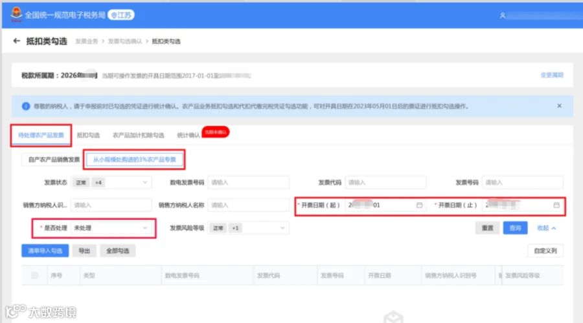Screen dimensions: 583x323
Task: Click the back arrow beside 抵扣类勾选
Action: coord(16,41)
